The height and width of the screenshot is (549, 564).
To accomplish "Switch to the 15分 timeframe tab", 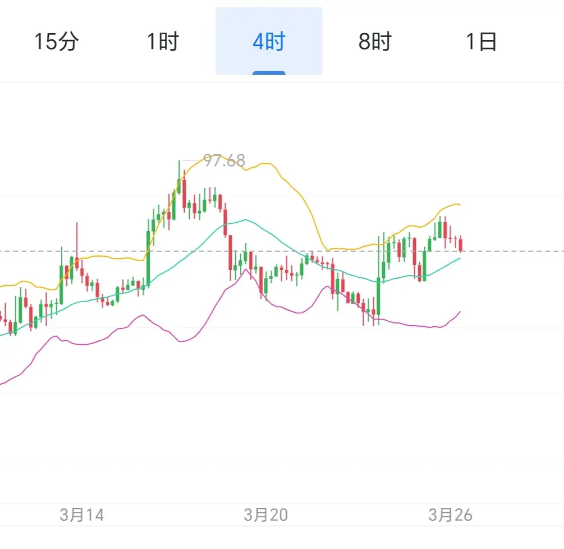I will [56, 42].
